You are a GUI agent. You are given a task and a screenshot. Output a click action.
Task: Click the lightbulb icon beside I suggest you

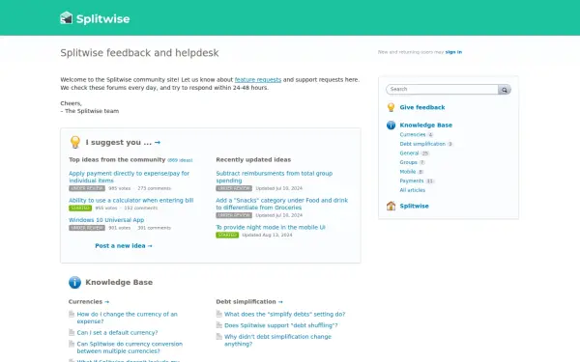click(75, 142)
